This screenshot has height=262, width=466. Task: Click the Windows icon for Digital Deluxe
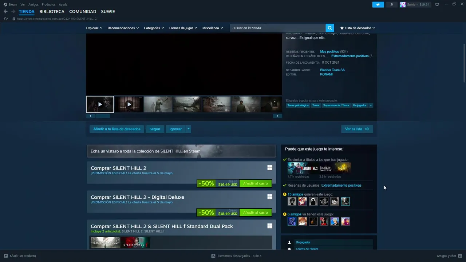(x=270, y=197)
